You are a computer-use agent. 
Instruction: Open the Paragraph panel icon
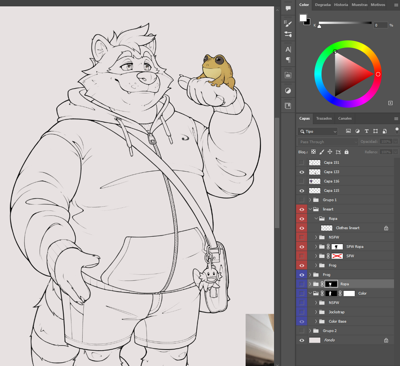(x=288, y=59)
